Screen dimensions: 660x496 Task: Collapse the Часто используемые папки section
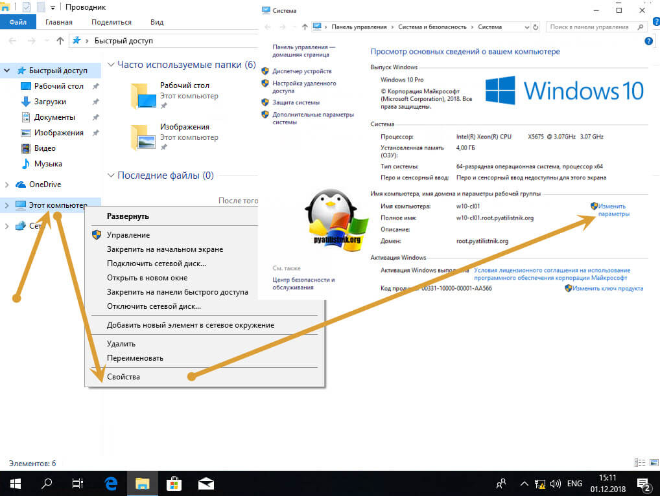pyautogui.click(x=111, y=65)
